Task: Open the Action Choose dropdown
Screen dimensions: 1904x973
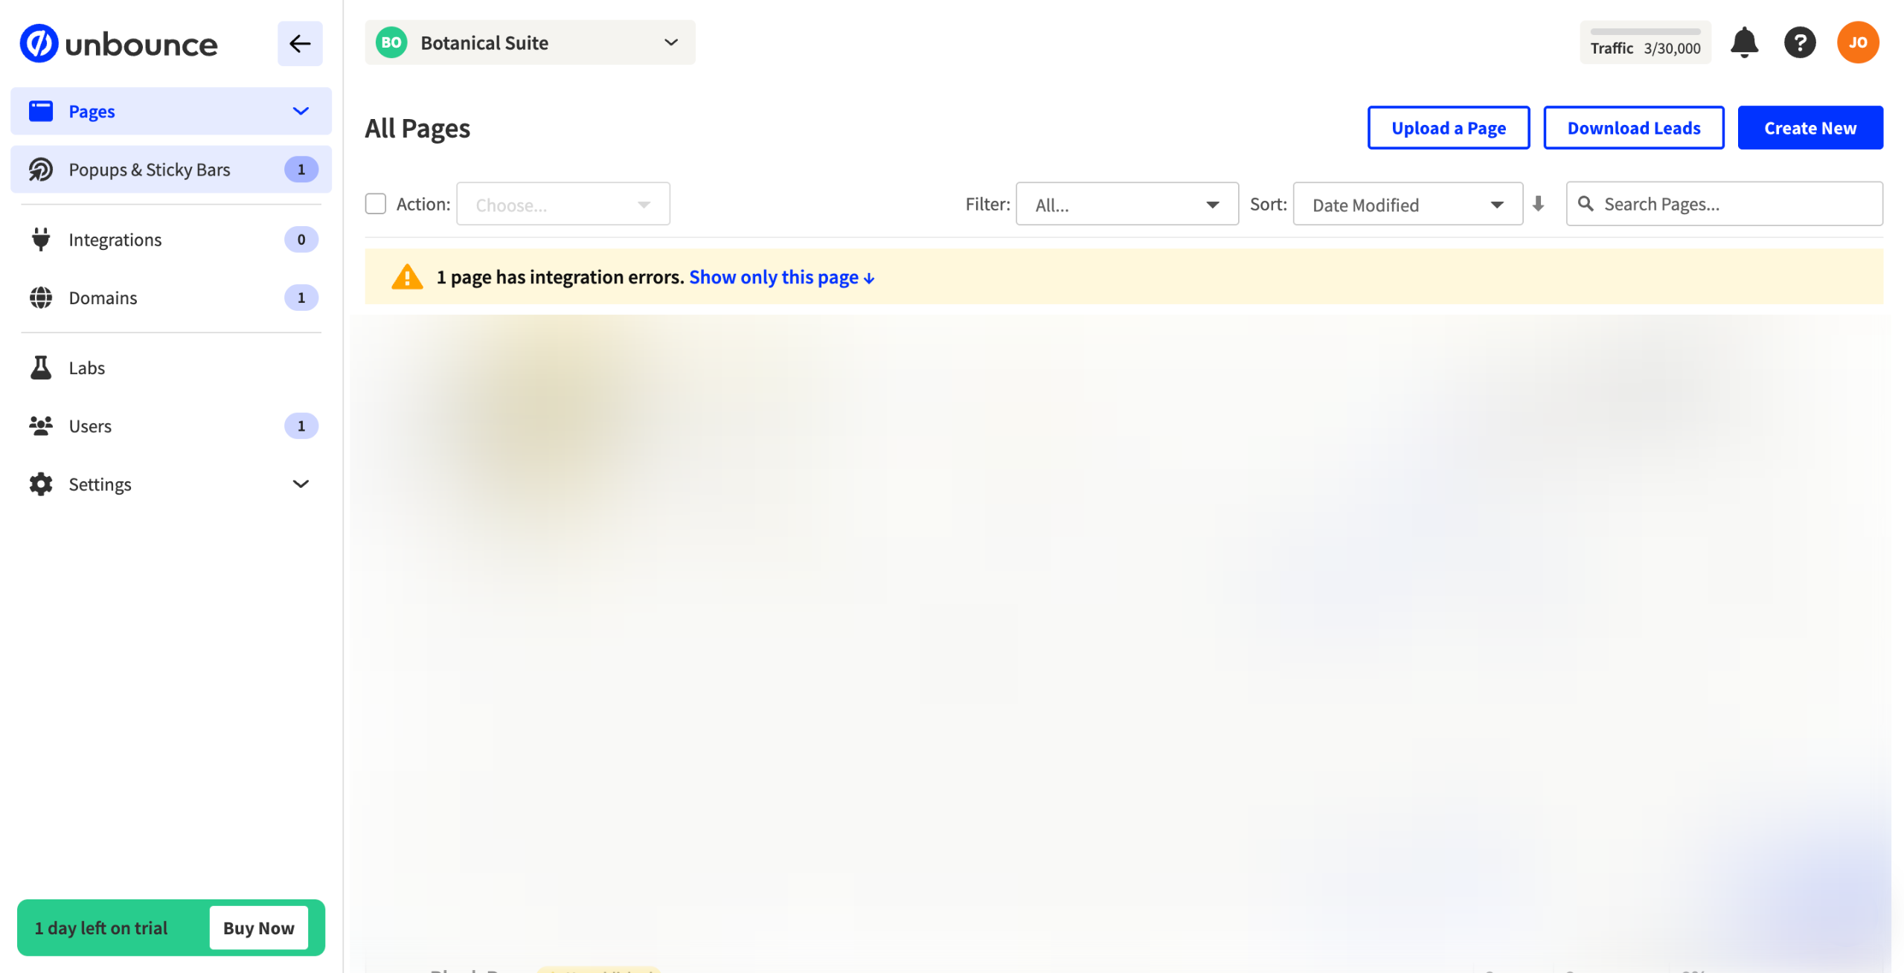Action: pos(562,205)
